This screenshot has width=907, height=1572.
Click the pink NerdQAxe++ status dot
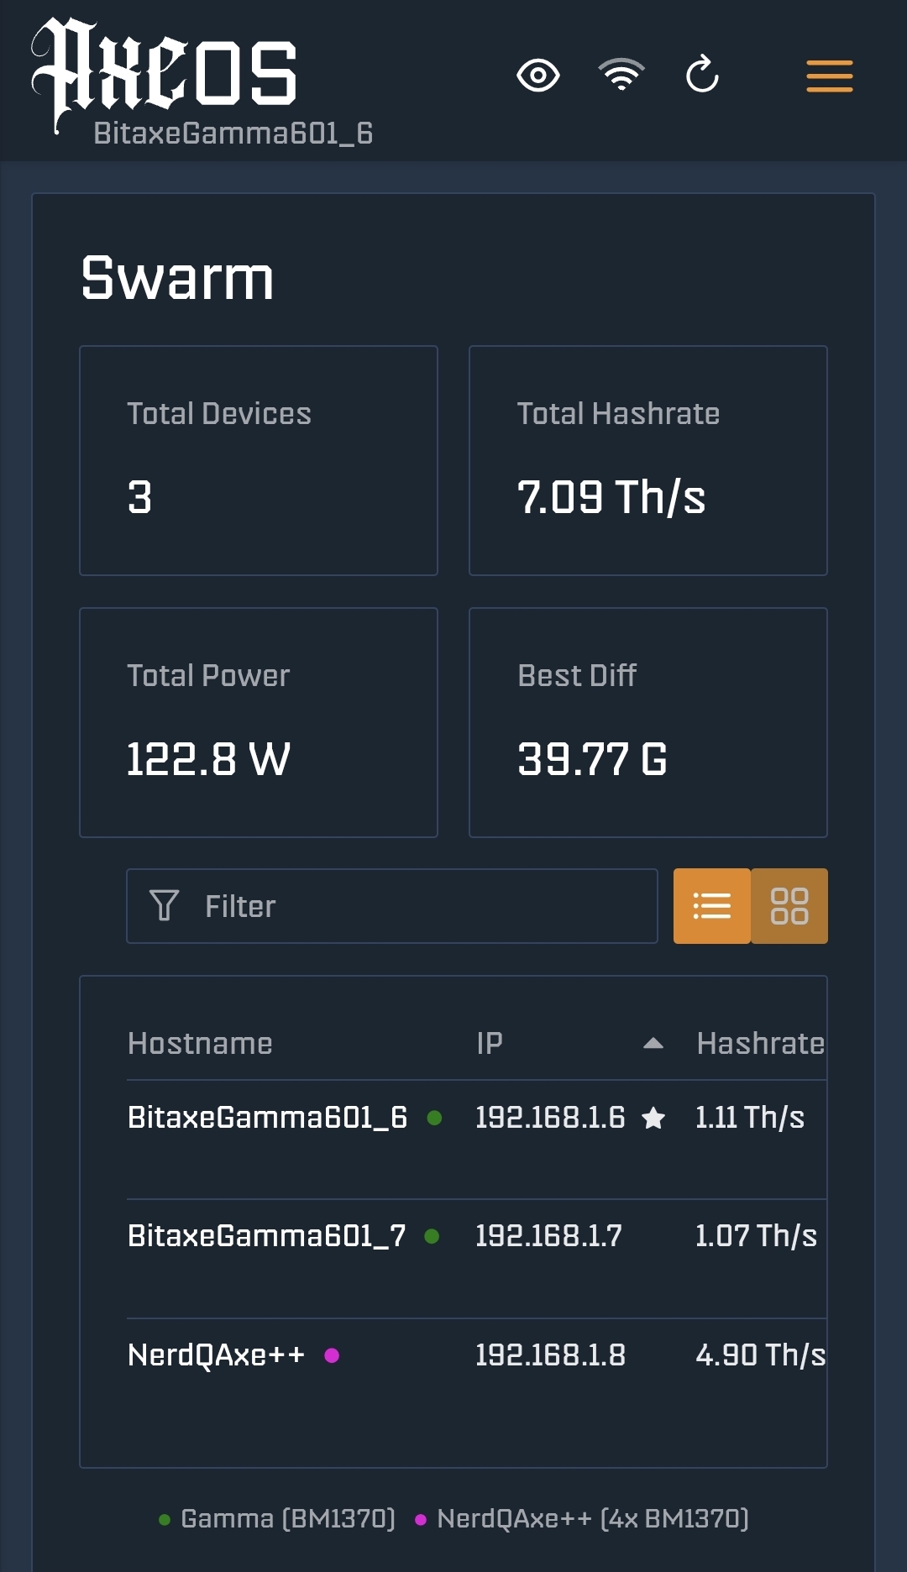click(332, 1355)
